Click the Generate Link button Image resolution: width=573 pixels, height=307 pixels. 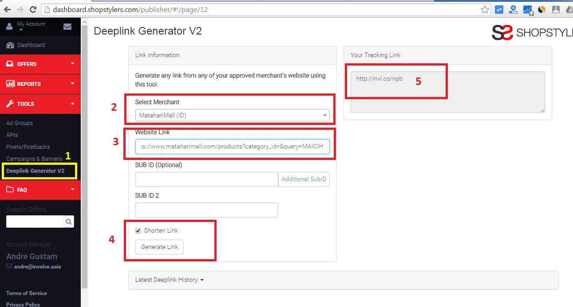pos(159,247)
